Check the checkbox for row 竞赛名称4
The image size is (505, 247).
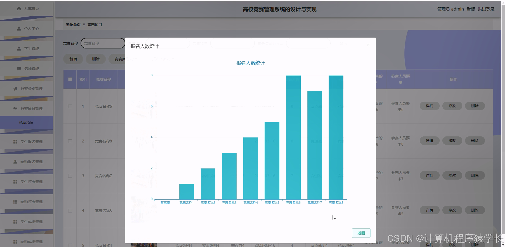[x=70, y=245]
